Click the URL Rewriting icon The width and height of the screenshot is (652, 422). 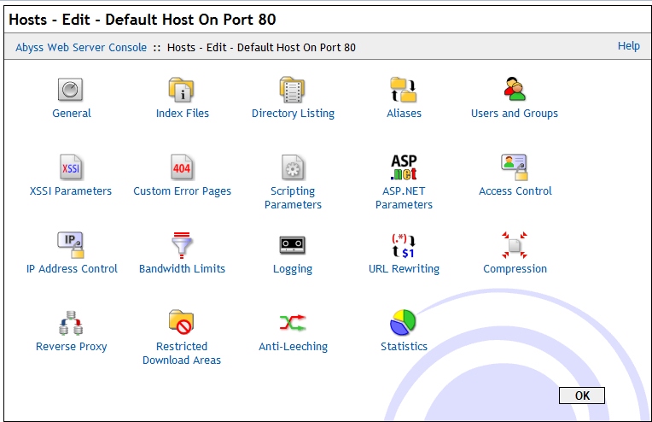(x=404, y=245)
